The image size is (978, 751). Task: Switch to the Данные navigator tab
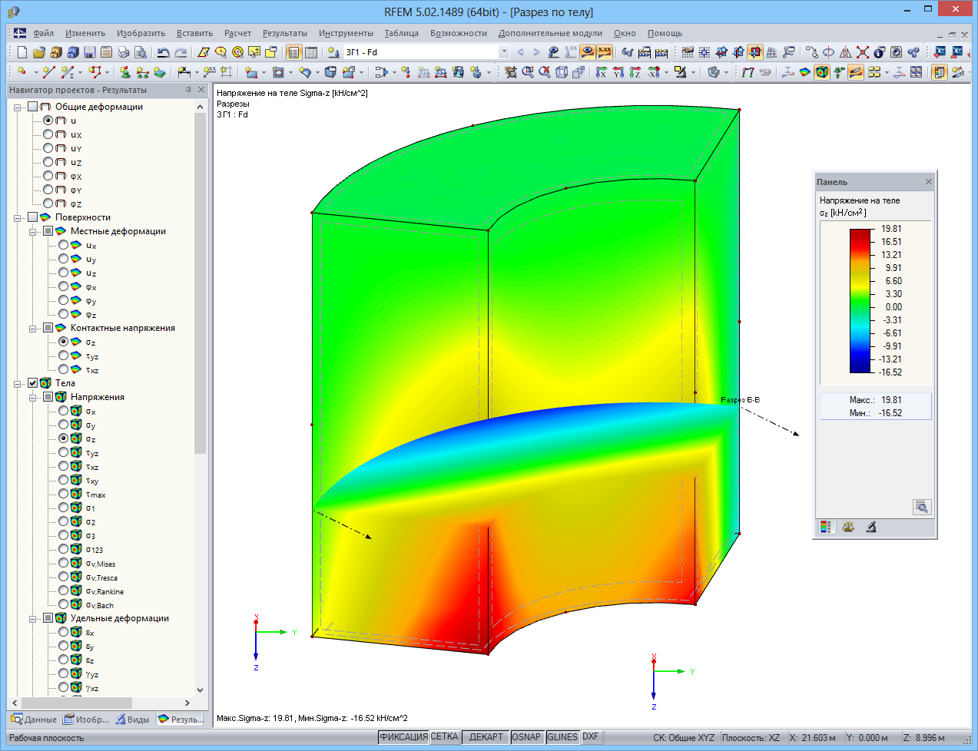coord(34,720)
